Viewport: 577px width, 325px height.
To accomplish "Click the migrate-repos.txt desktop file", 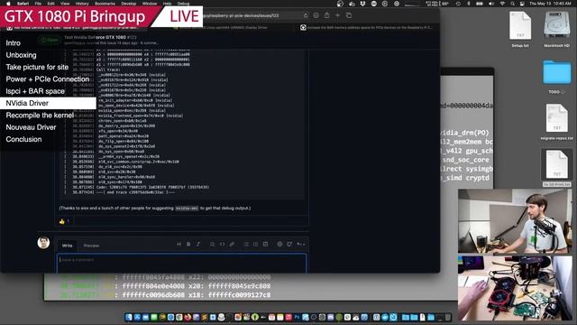I will coord(557,122).
